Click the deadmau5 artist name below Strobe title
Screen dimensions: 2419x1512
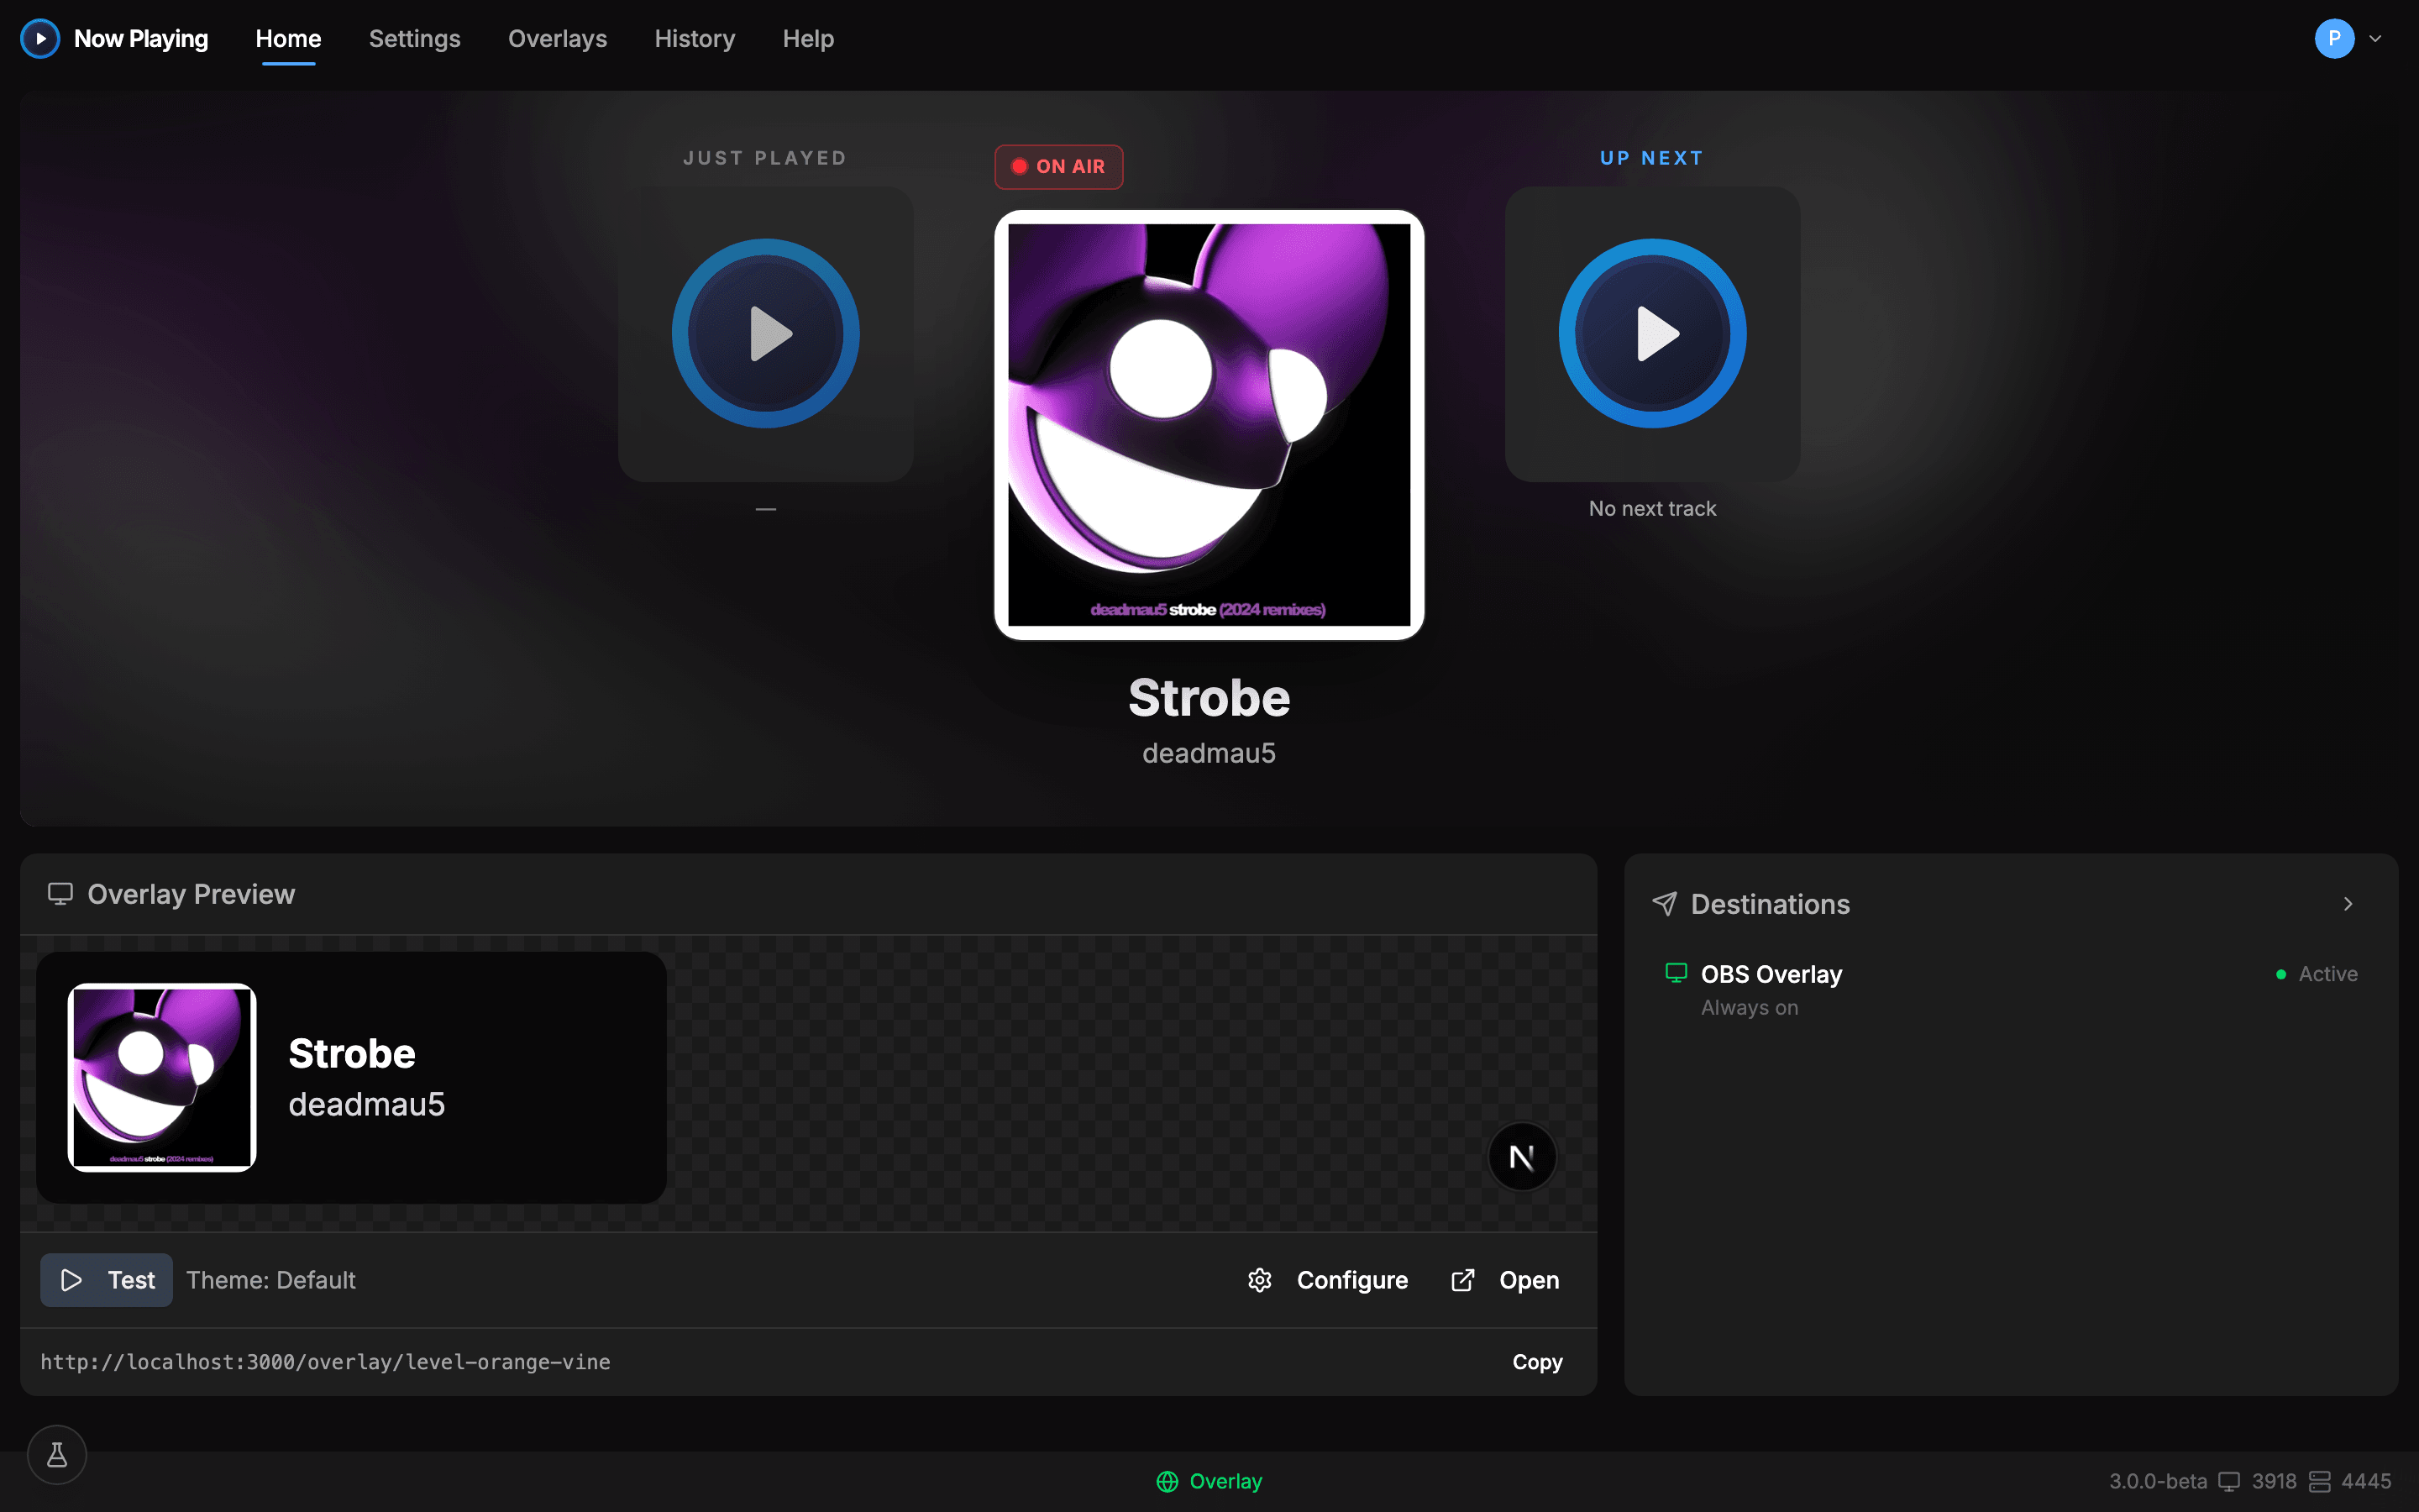(1209, 753)
